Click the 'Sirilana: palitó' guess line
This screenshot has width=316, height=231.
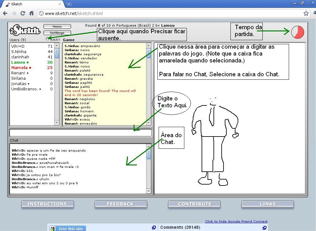[77, 87]
